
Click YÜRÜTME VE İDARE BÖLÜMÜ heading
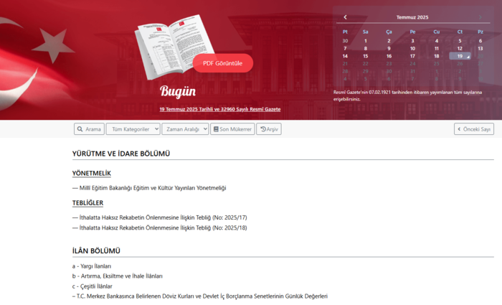[x=121, y=154]
